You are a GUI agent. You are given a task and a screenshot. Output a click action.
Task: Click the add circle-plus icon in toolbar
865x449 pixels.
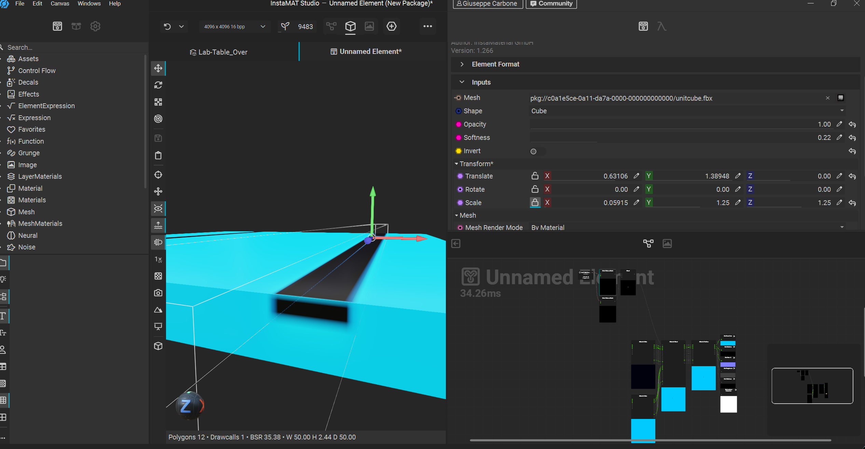point(392,26)
